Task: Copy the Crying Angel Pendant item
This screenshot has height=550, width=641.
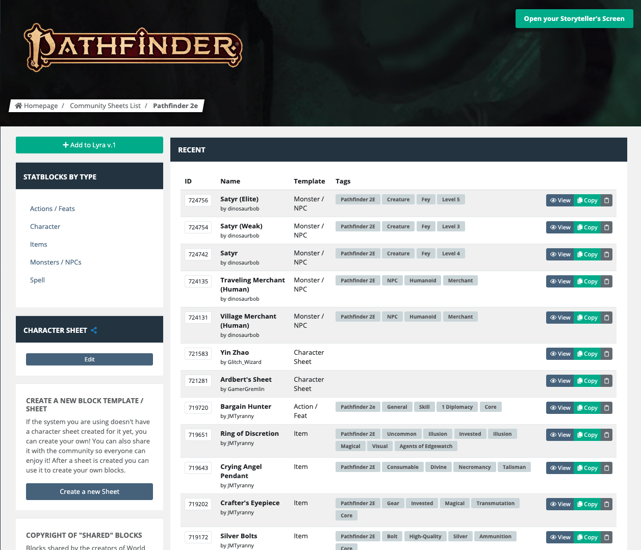Action: tap(586, 467)
